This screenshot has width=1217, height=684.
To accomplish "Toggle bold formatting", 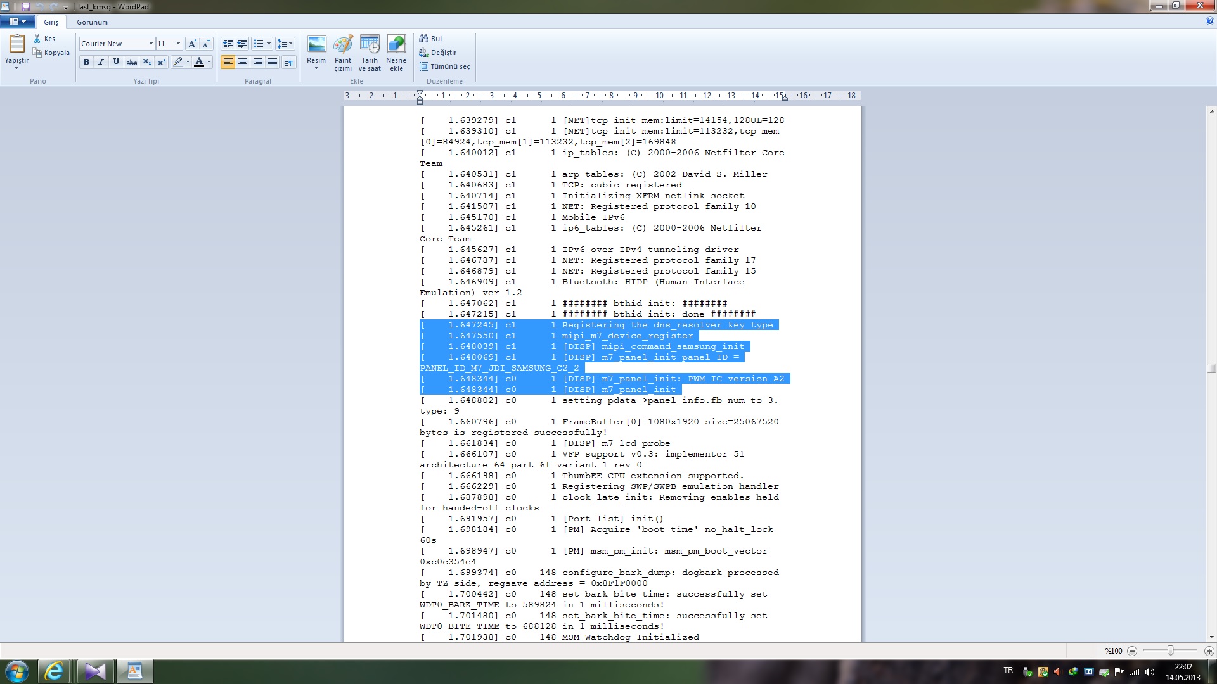I will [86, 62].
